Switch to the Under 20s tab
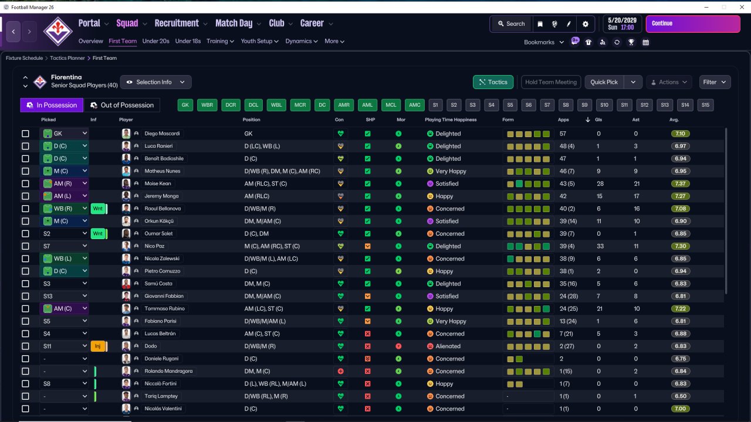 tap(156, 41)
